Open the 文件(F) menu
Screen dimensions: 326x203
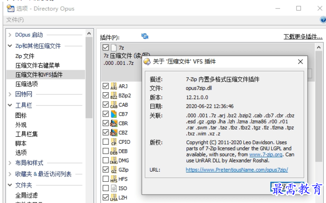coord(15,20)
